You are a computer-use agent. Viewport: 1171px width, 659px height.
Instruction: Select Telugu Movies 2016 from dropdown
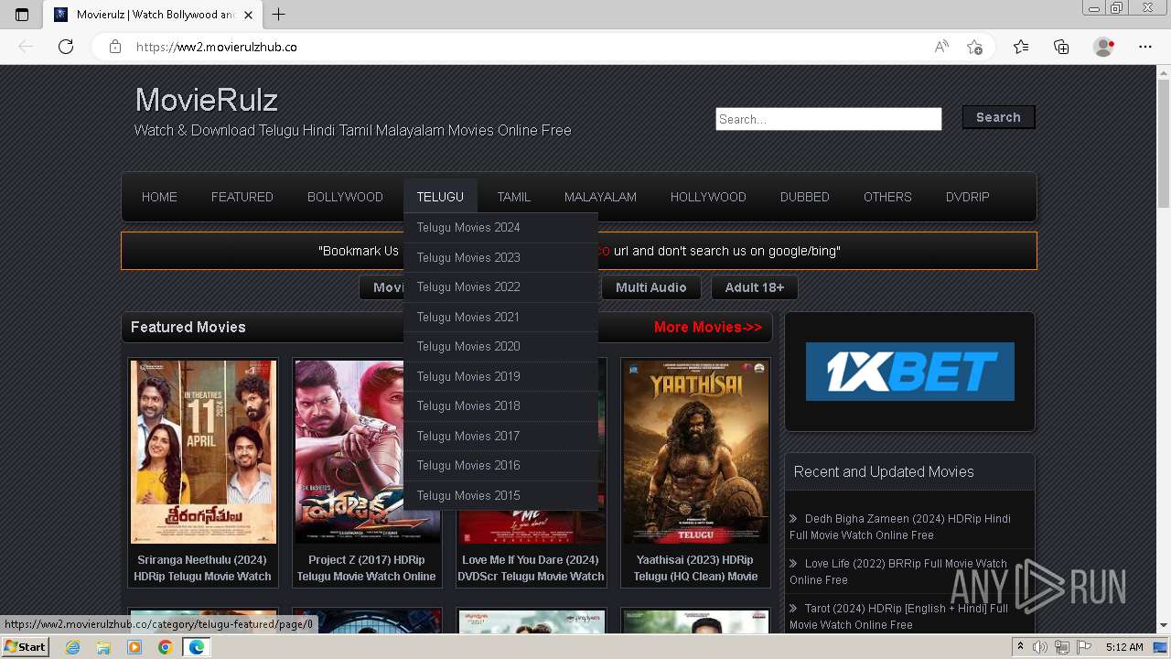(x=500, y=465)
